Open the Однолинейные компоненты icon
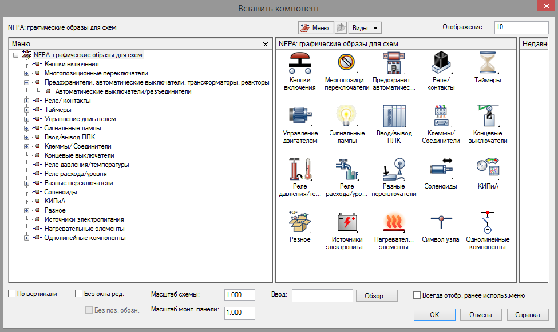 pos(488,222)
